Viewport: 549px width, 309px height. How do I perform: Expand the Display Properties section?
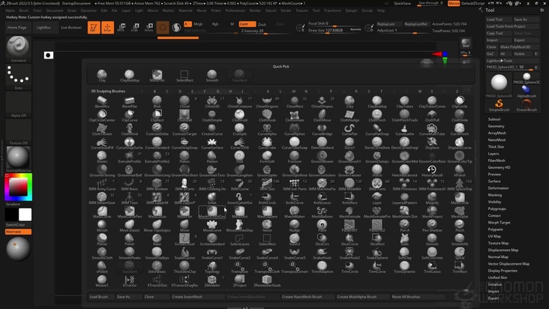point(502,271)
